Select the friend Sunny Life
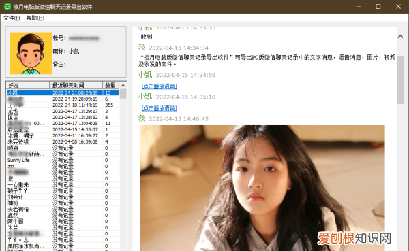This screenshot has width=409, height=251. click(x=63, y=160)
